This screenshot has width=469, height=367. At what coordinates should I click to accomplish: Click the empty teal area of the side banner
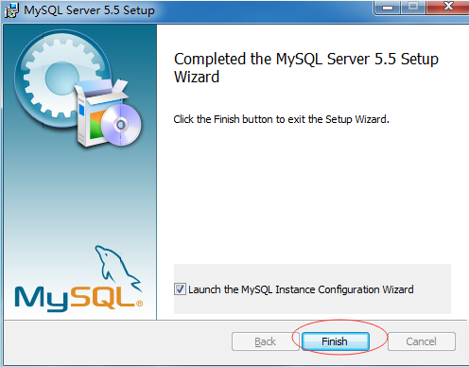coord(78,201)
